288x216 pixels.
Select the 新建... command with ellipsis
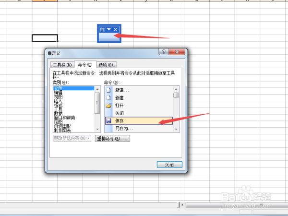pos(139,90)
